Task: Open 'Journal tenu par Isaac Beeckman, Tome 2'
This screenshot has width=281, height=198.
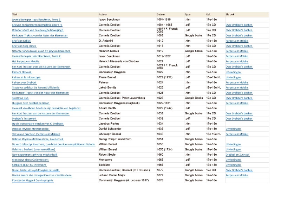Action: click(x=36, y=56)
